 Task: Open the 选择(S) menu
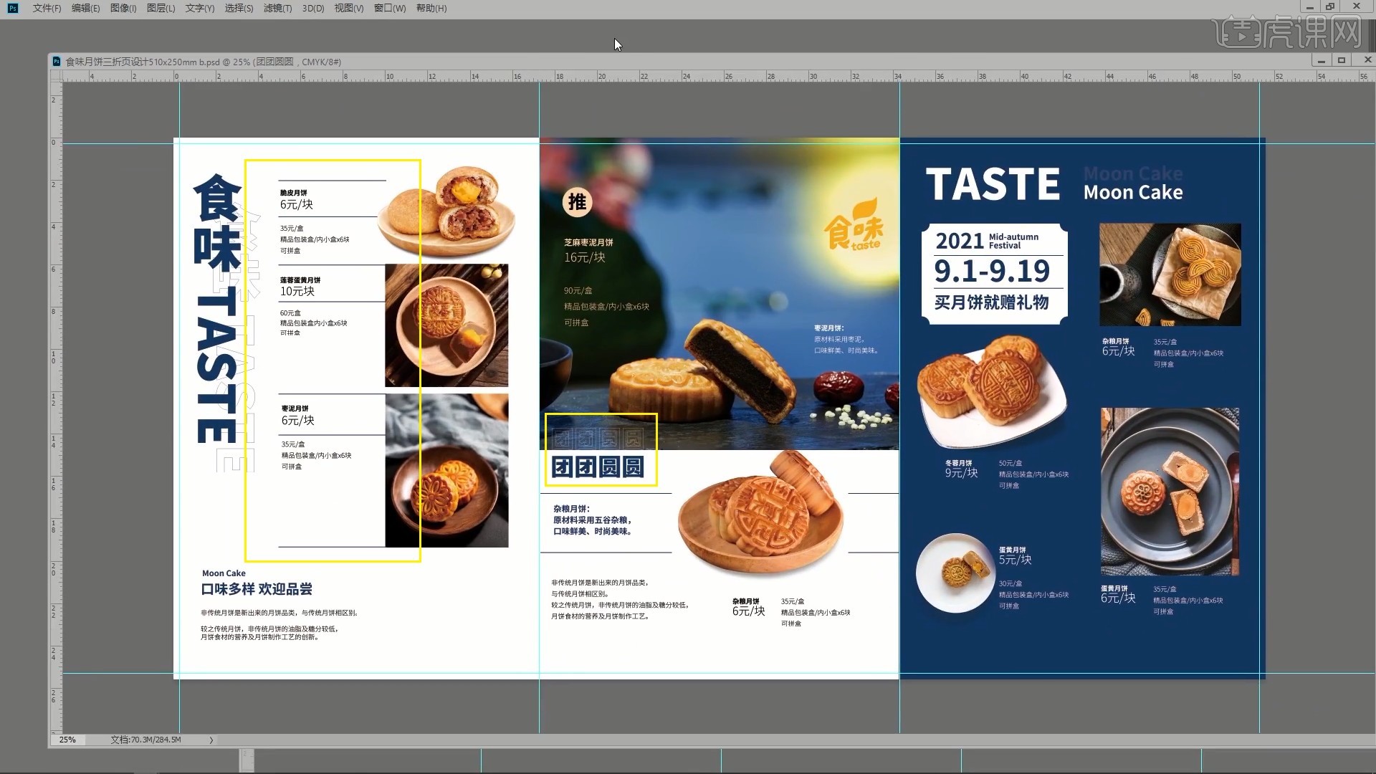[x=239, y=8]
